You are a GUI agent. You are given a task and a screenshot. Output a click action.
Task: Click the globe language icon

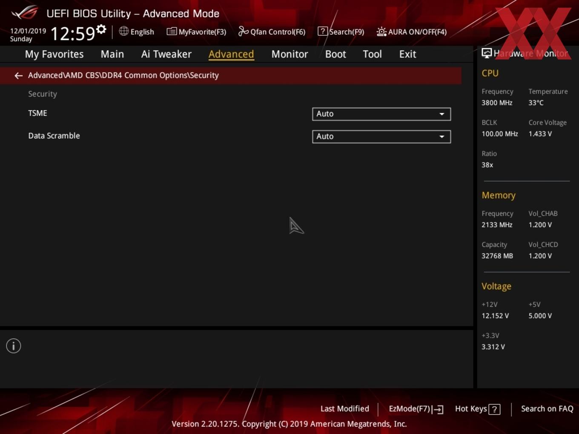pos(123,31)
